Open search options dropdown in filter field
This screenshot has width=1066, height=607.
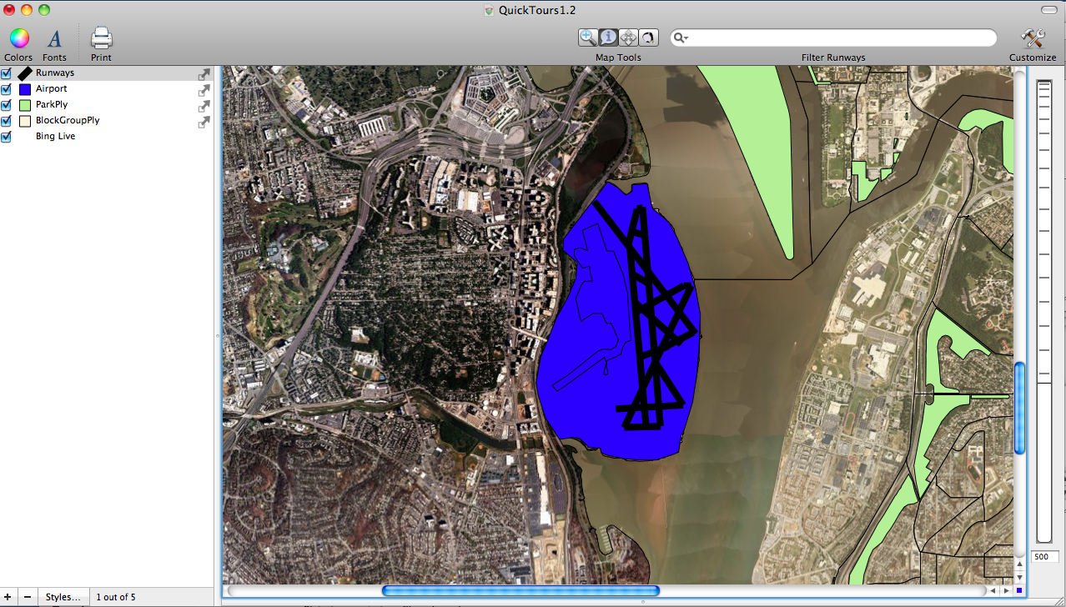tap(681, 38)
